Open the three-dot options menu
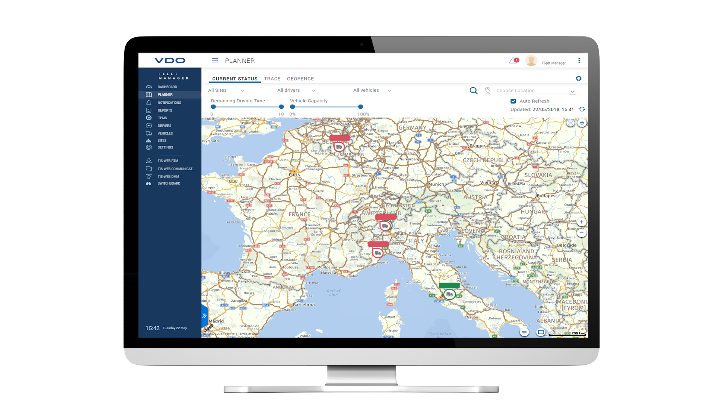 coord(579,61)
